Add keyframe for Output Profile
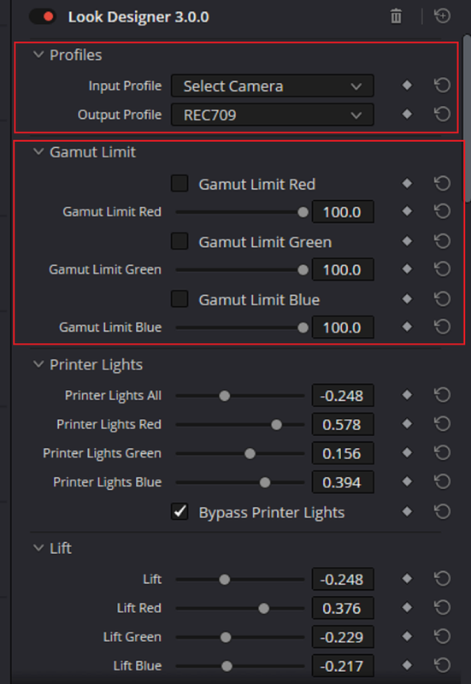 coord(407,115)
